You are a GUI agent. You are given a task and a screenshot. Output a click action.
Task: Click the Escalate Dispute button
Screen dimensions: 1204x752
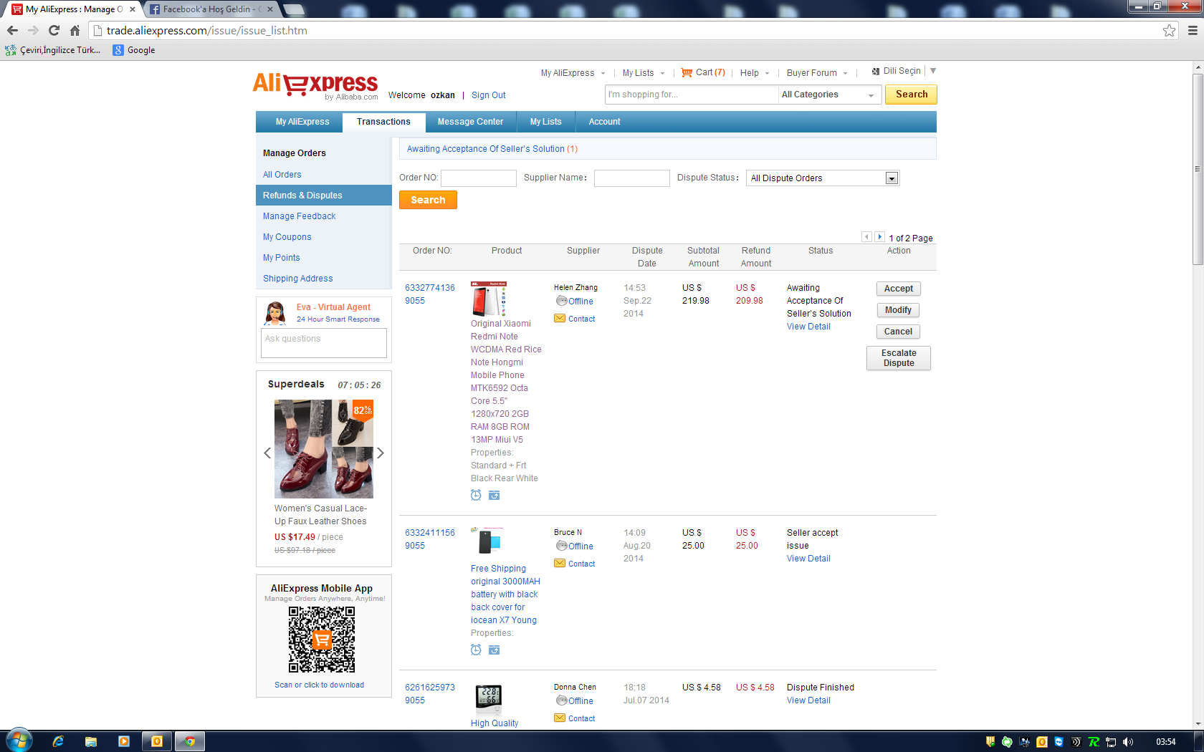(x=898, y=358)
